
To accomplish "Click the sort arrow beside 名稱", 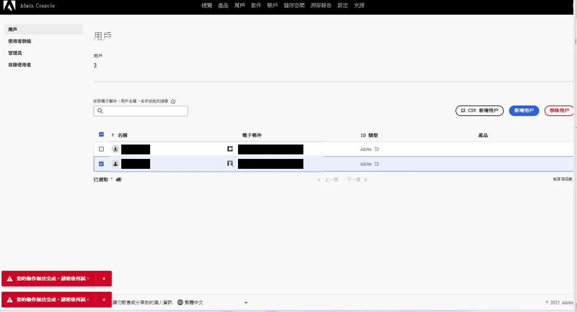I will pos(113,135).
